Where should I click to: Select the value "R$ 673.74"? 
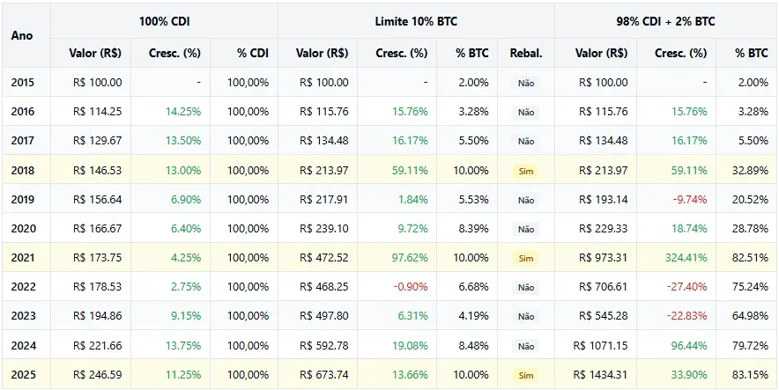(x=324, y=375)
